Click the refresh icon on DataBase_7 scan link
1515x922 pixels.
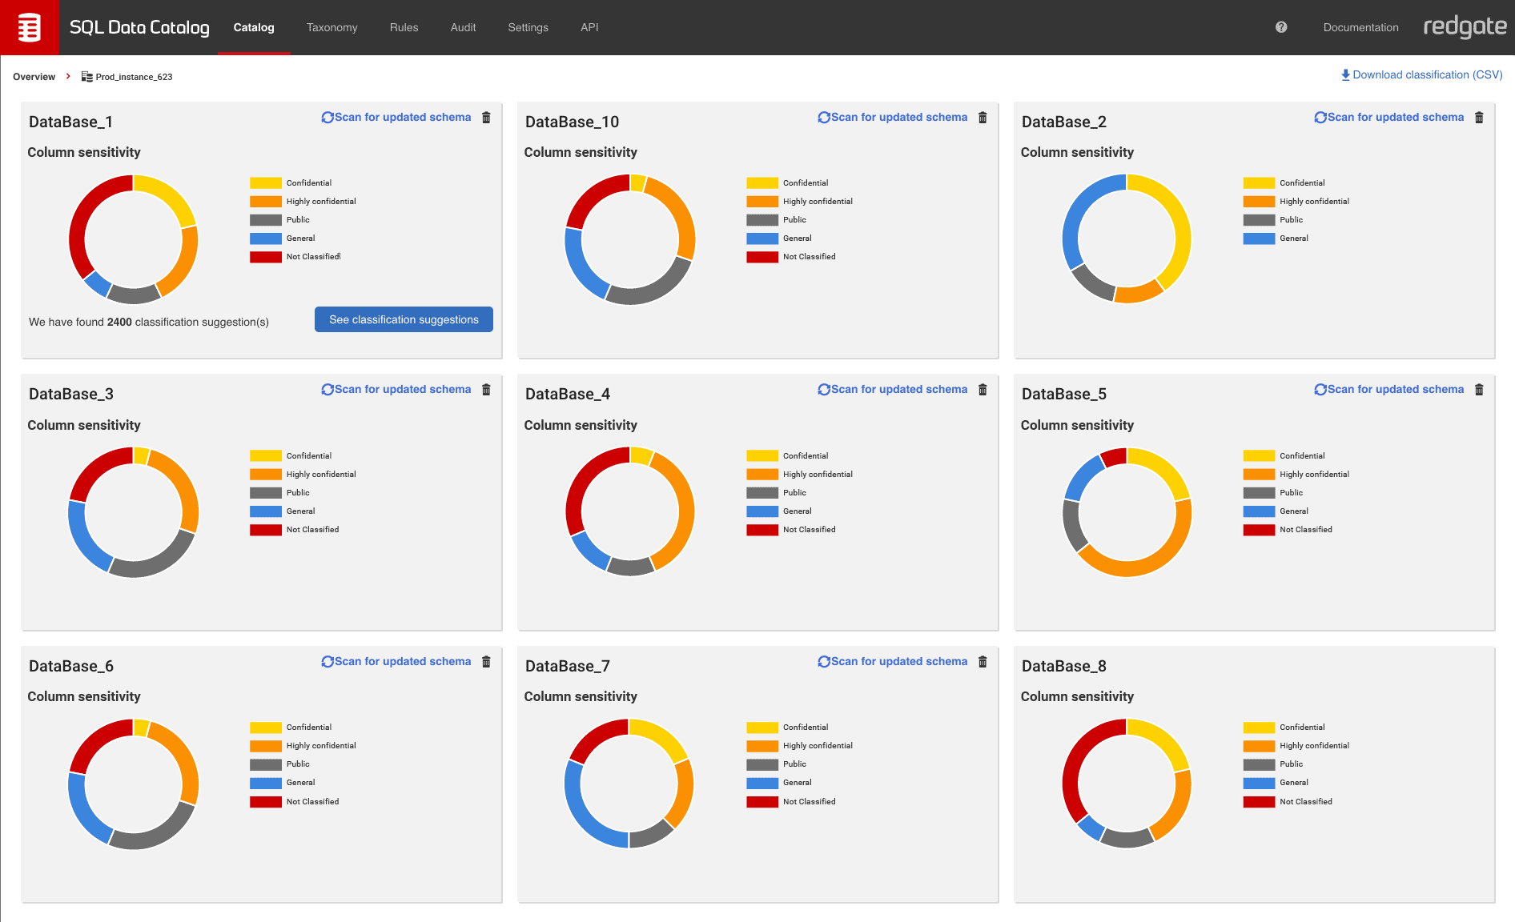pyautogui.click(x=823, y=662)
